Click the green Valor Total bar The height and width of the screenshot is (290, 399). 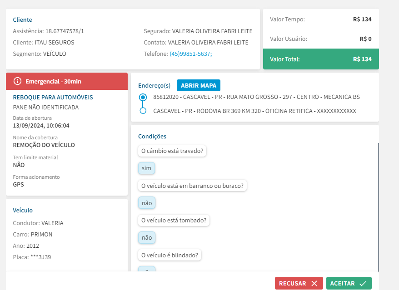click(x=321, y=59)
